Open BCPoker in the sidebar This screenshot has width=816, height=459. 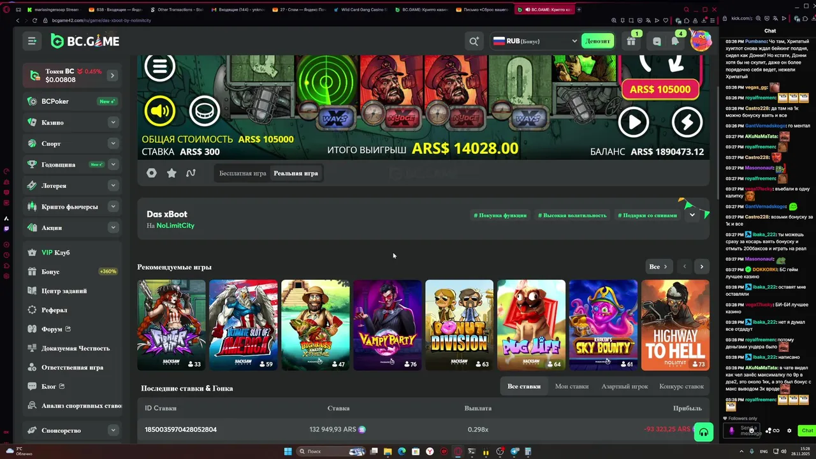[71, 101]
